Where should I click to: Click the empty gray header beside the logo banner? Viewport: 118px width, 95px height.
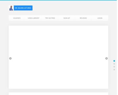coord(70,8)
